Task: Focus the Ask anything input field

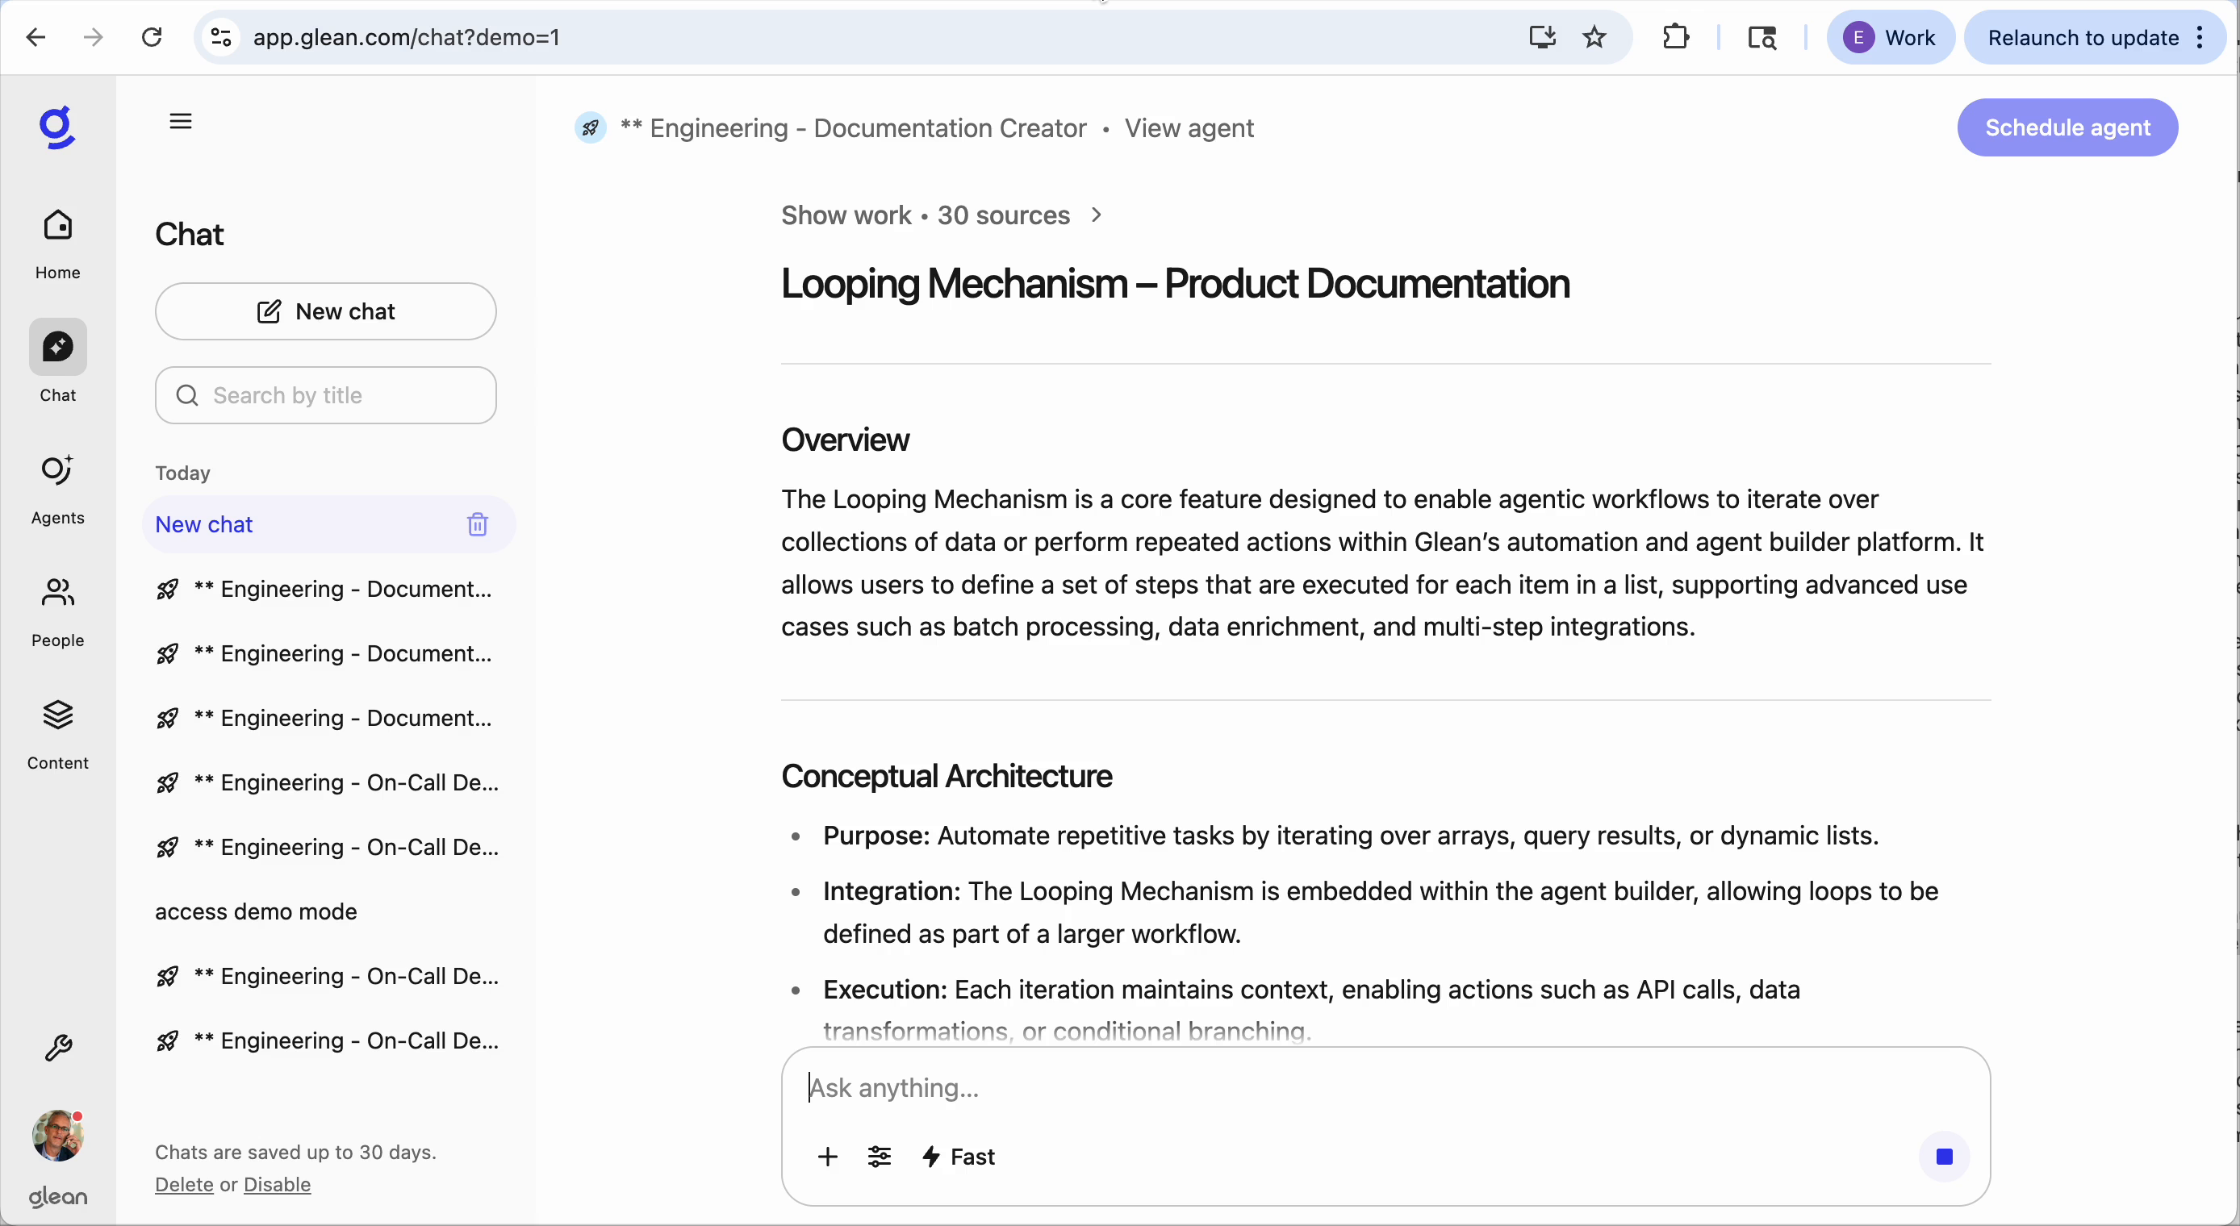Action: point(1218,1088)
